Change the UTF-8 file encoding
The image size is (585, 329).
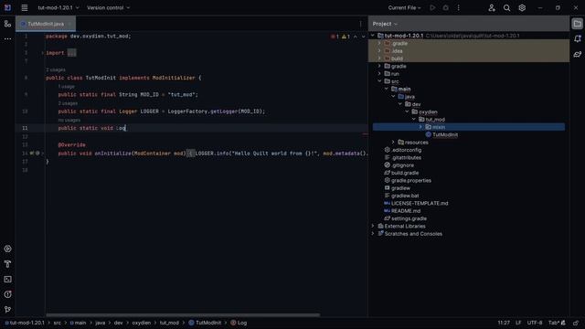(535, 323)
